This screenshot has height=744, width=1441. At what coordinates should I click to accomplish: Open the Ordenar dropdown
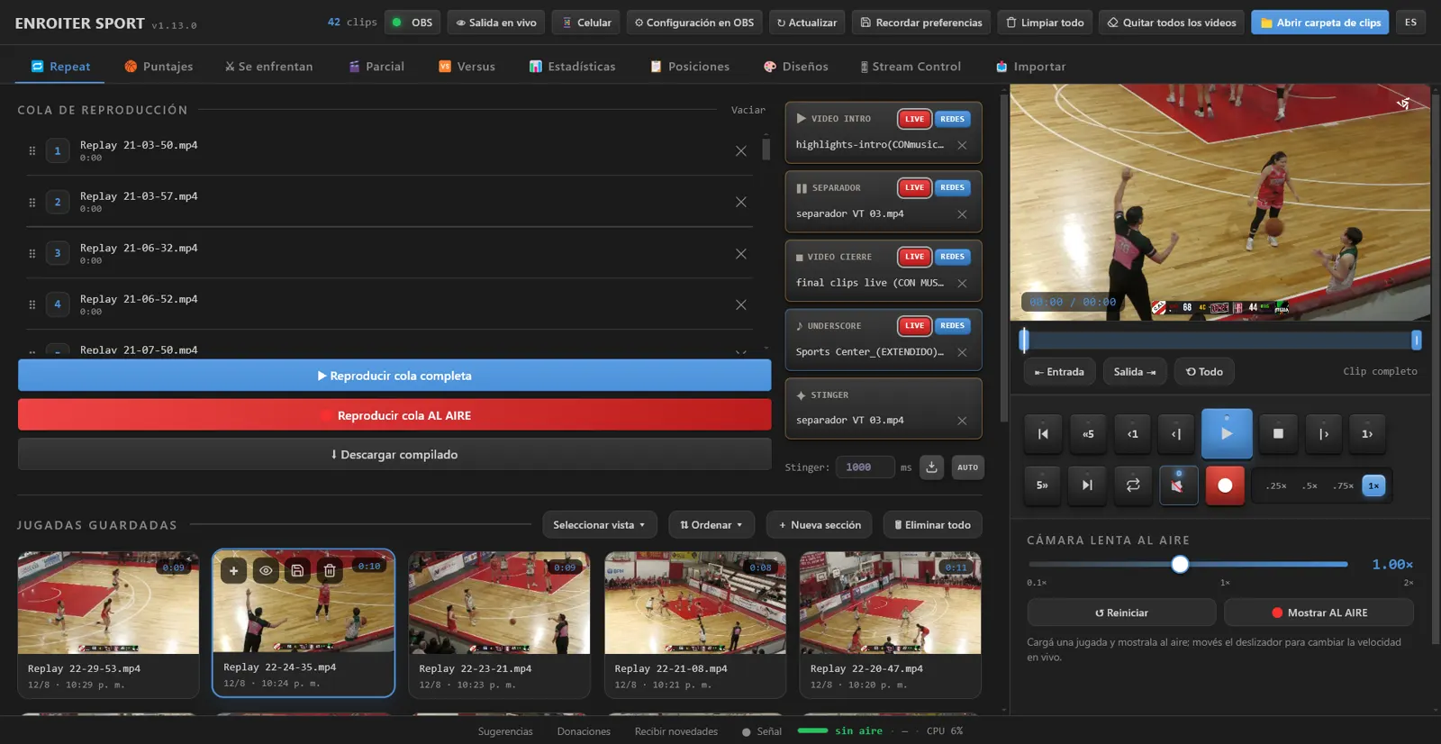click(711, 525)
